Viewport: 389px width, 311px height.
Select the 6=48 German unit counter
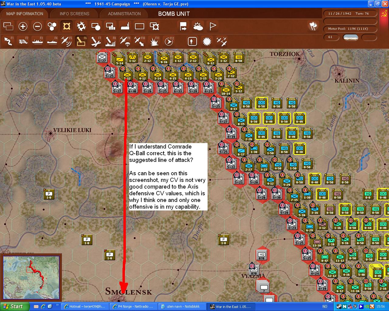[133, 88]
